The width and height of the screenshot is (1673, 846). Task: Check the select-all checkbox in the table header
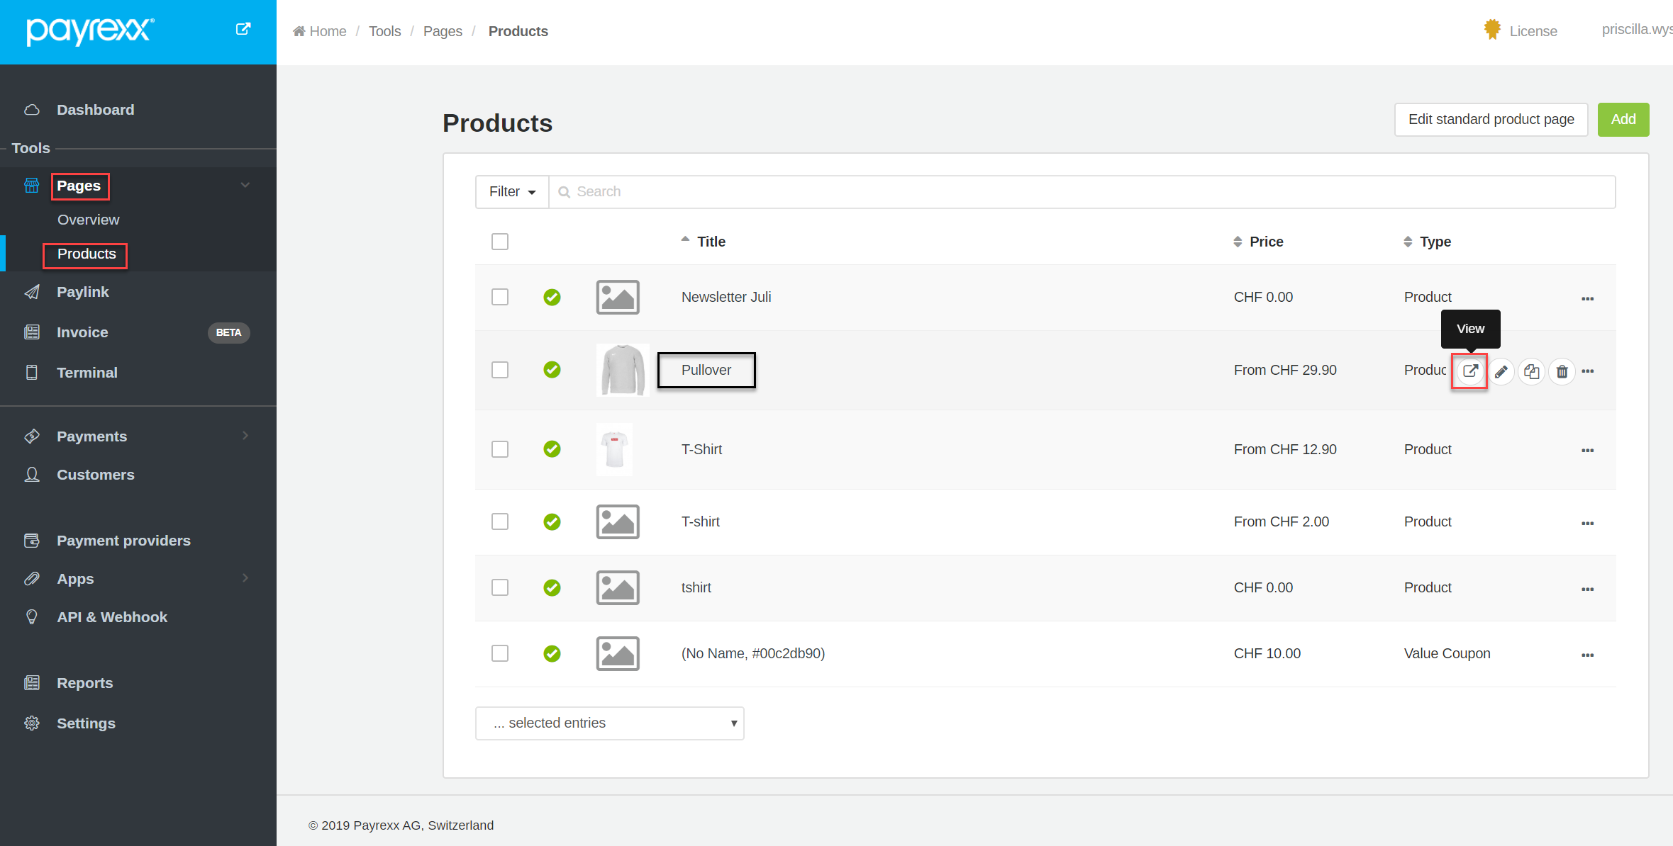500,242
